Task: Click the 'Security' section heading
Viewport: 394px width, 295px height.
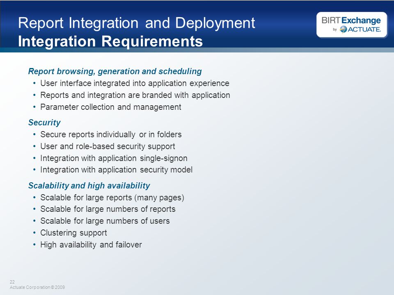Action: pyautogui.click(x=44, y=123)
